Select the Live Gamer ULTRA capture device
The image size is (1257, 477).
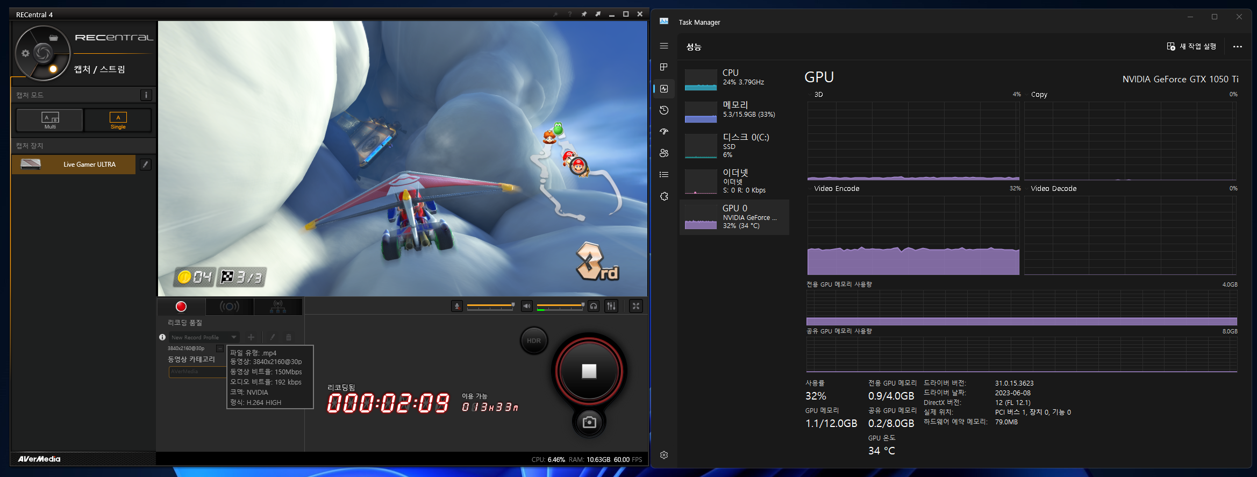74,165
